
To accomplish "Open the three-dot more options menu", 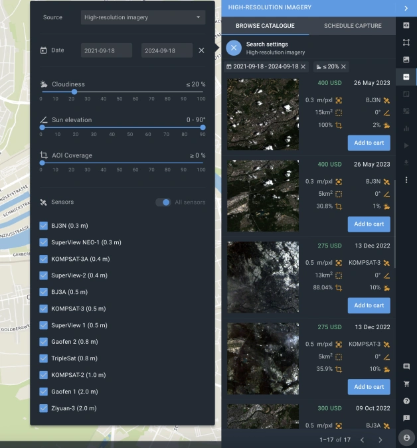I will 406,180.
